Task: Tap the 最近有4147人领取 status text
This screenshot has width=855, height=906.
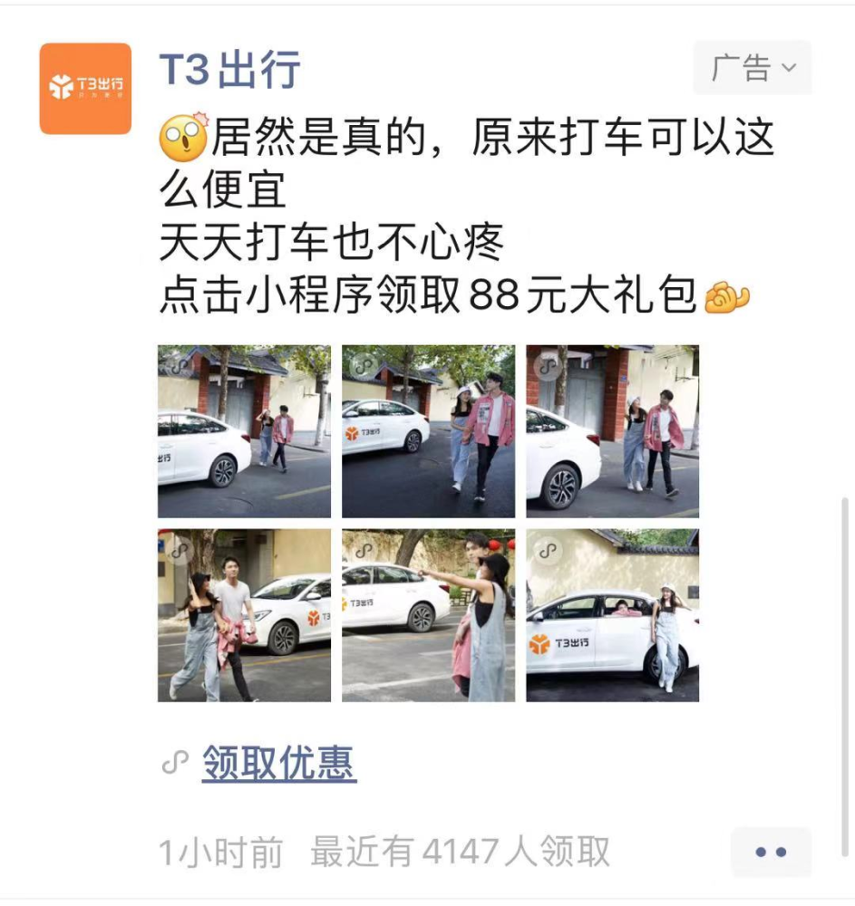Action: 461,852
